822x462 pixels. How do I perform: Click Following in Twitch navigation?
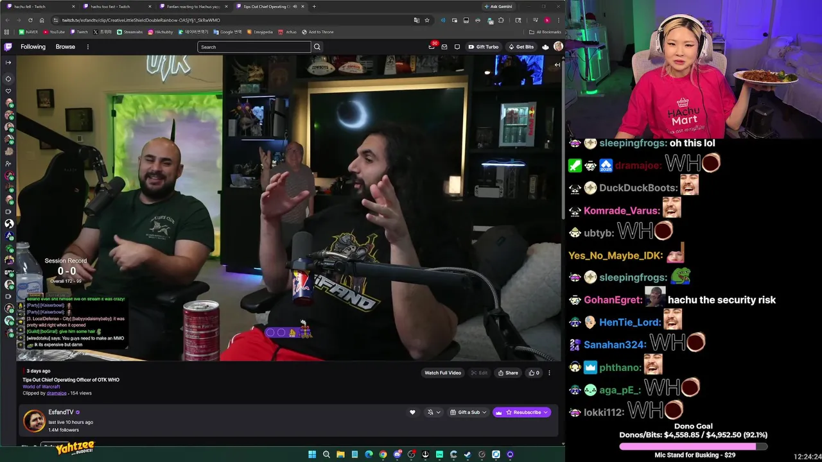point(33,47)
